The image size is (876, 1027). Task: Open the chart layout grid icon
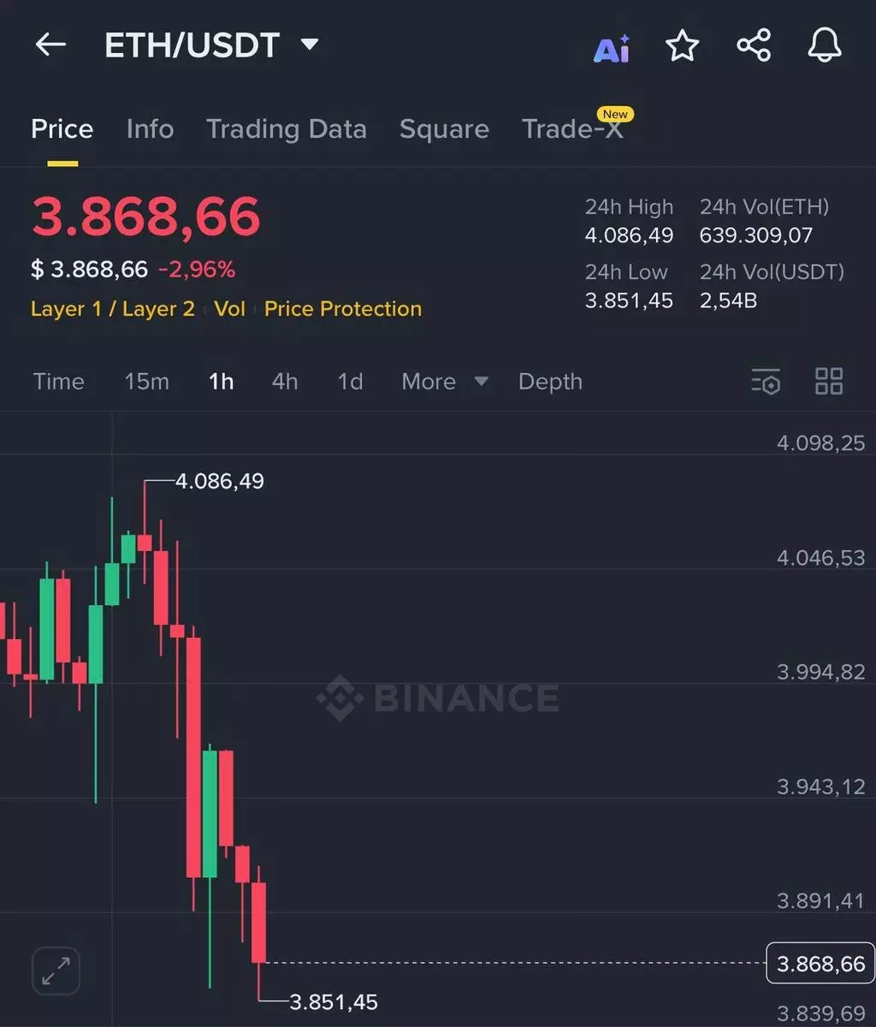click(x=829, y=382)
